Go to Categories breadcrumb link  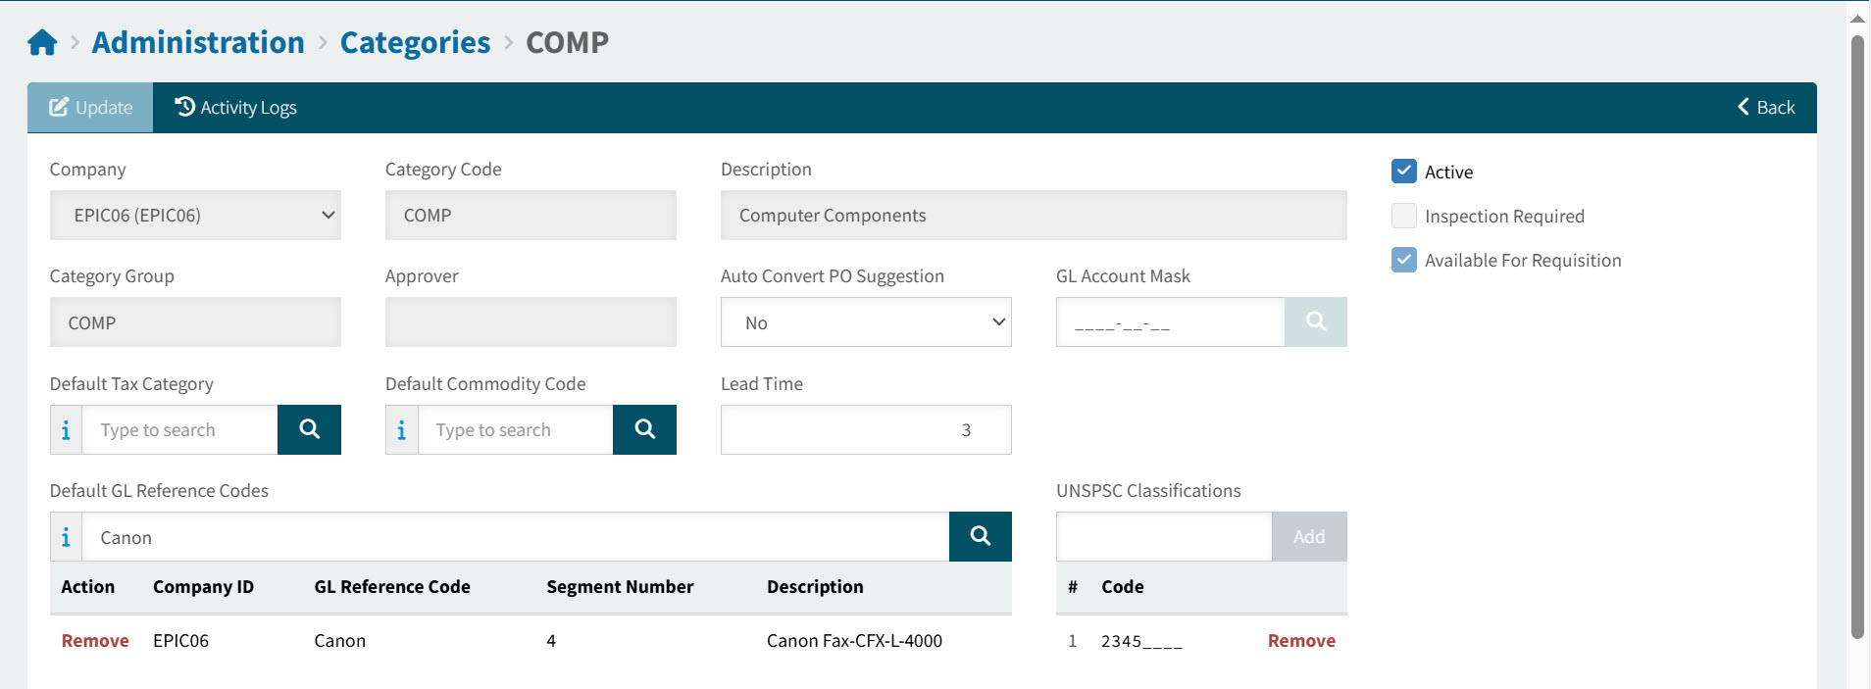pyautogui.click(x=415, y=43)
